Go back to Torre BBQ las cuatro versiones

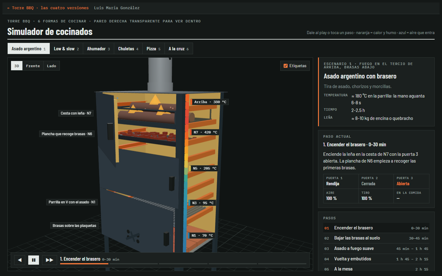(x=48, y=8)
